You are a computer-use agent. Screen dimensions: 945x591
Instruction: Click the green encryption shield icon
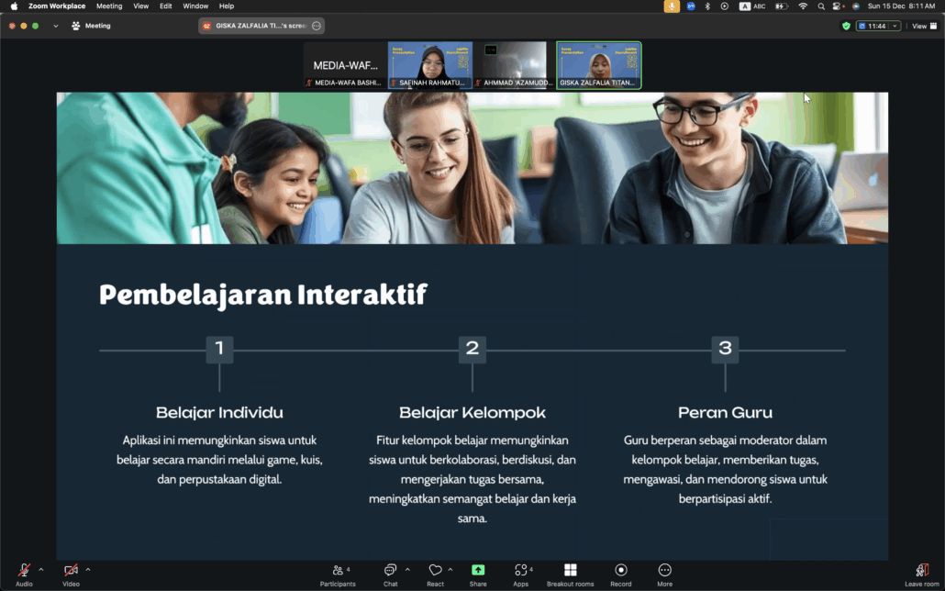pyautogui.click(x=846, y=26)
